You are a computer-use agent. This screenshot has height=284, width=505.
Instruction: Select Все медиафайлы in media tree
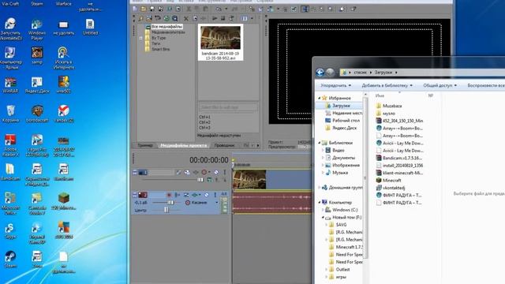click(166, 27)
